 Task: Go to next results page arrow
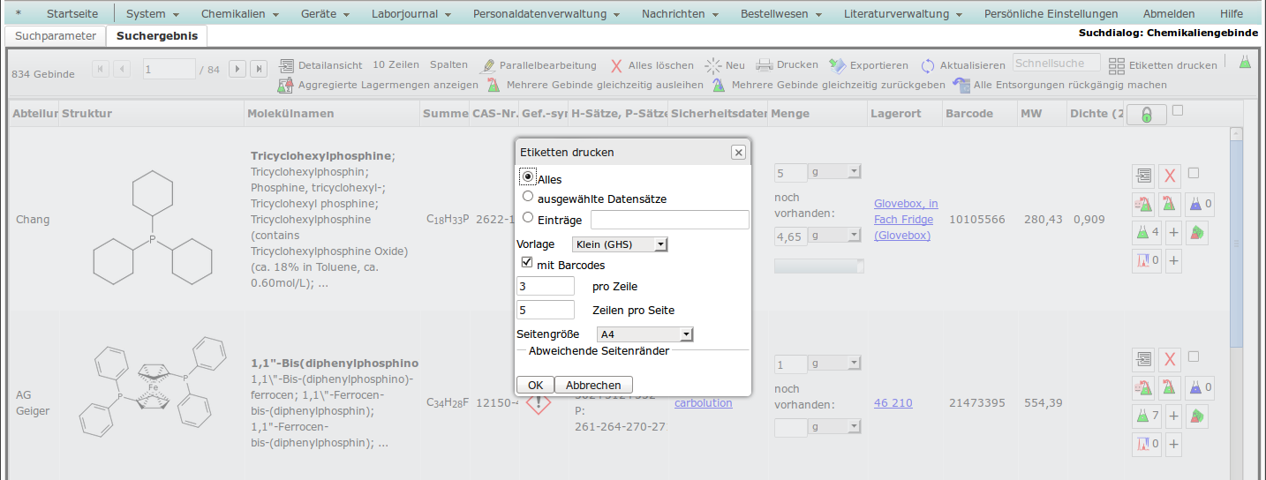237,69
